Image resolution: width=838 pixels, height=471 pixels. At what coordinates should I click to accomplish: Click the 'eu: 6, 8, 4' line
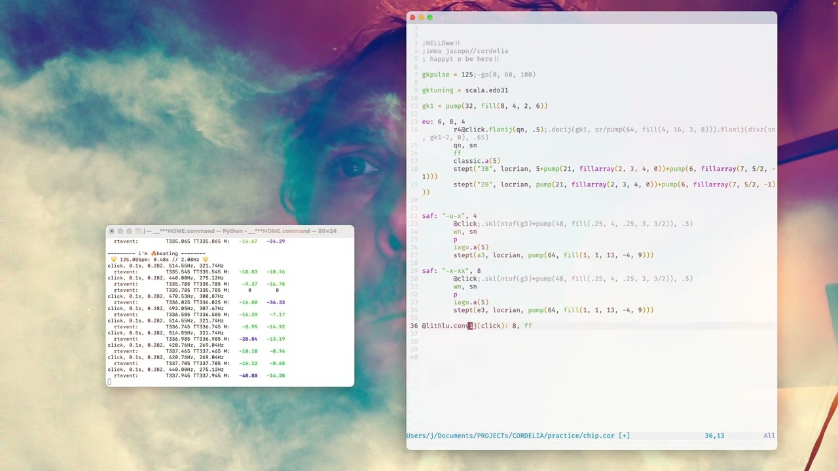(443, 122)
